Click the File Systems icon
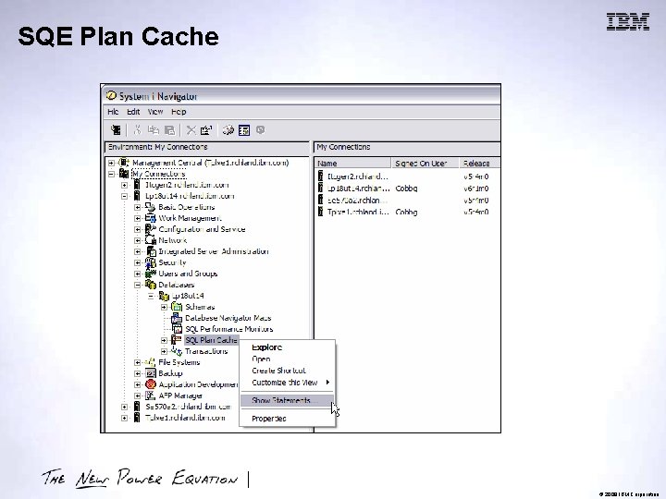 click(x=151, y=362)
